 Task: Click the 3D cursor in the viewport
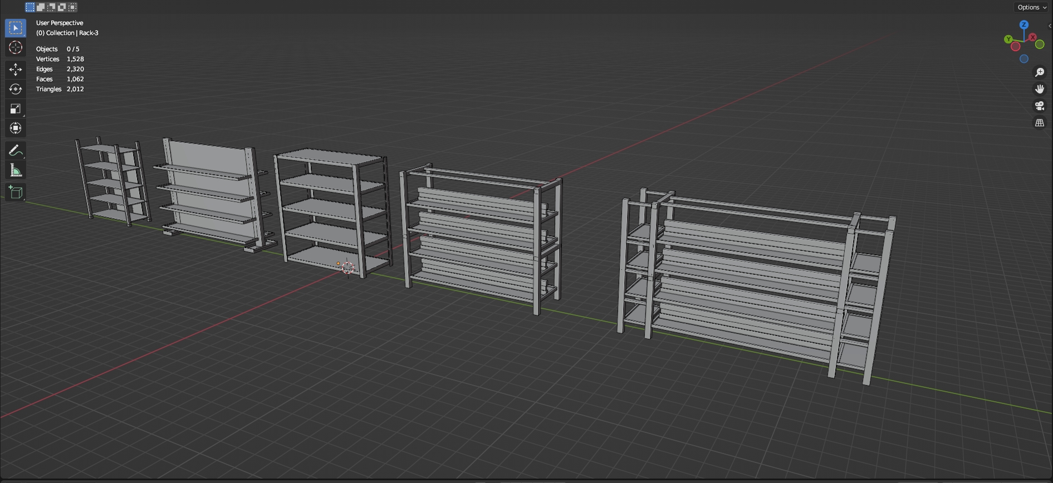click(x=348, y=268)
